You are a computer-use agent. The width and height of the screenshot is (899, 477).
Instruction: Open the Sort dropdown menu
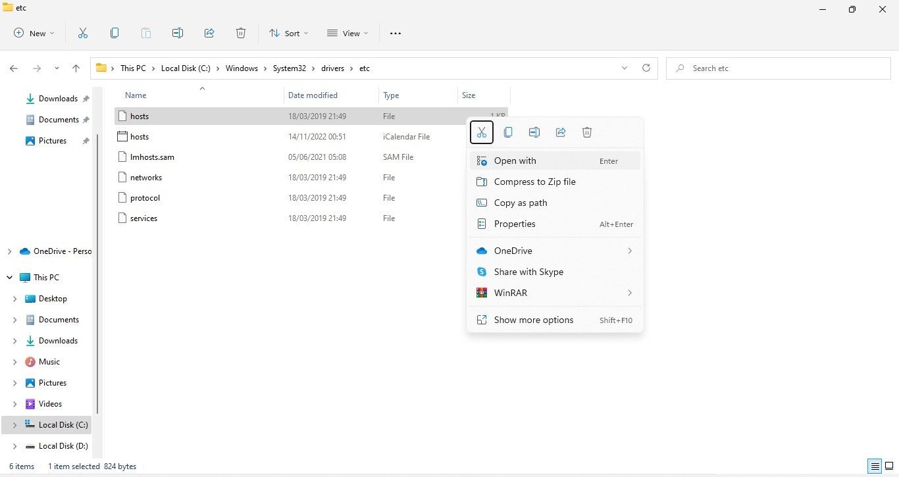click(x=288, y=33)
